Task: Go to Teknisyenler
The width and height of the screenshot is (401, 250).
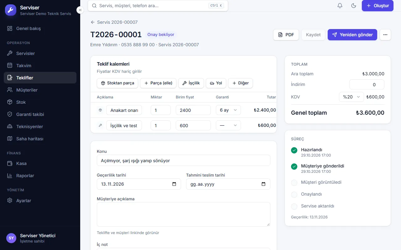Action: tap(40, 127)
